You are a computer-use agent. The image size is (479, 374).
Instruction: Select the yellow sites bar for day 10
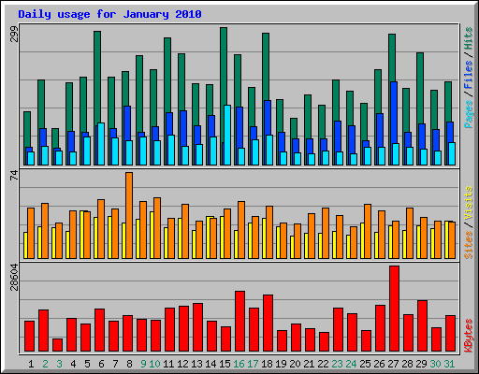point(152,235)
